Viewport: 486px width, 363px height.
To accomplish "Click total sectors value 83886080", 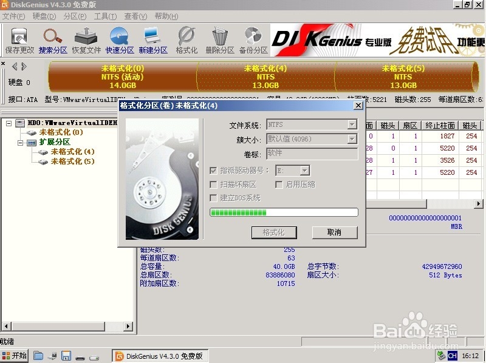I will tap(280, 275).
